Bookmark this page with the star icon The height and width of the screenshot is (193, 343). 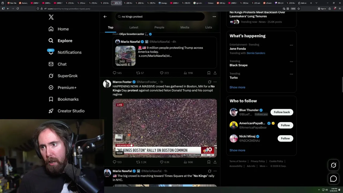299,9
